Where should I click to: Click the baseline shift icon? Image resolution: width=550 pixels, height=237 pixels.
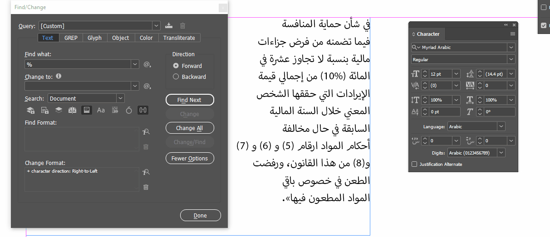tap(416, 111)
